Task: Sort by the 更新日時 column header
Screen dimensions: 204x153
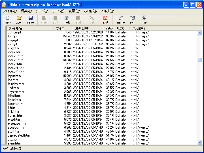Action: [88, 28]
